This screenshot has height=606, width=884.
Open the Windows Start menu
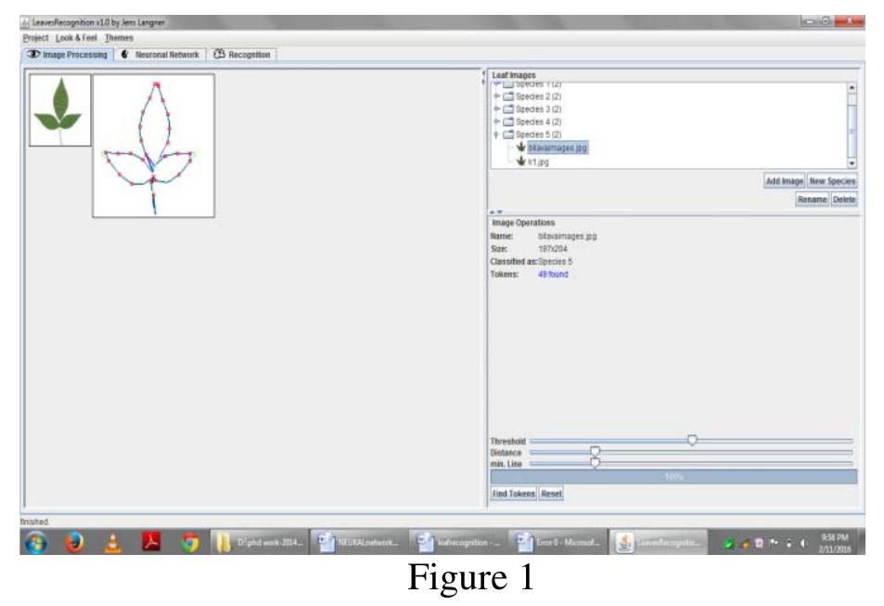[36, 543]
